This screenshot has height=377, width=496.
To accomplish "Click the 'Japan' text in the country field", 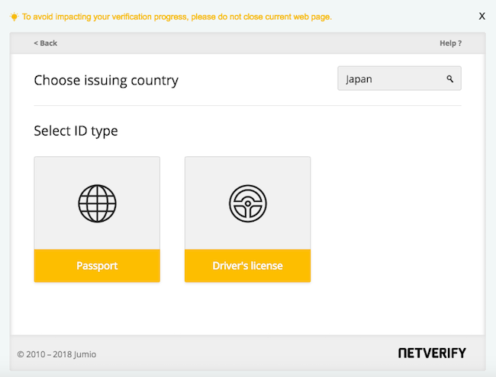I will click(359, 78).
